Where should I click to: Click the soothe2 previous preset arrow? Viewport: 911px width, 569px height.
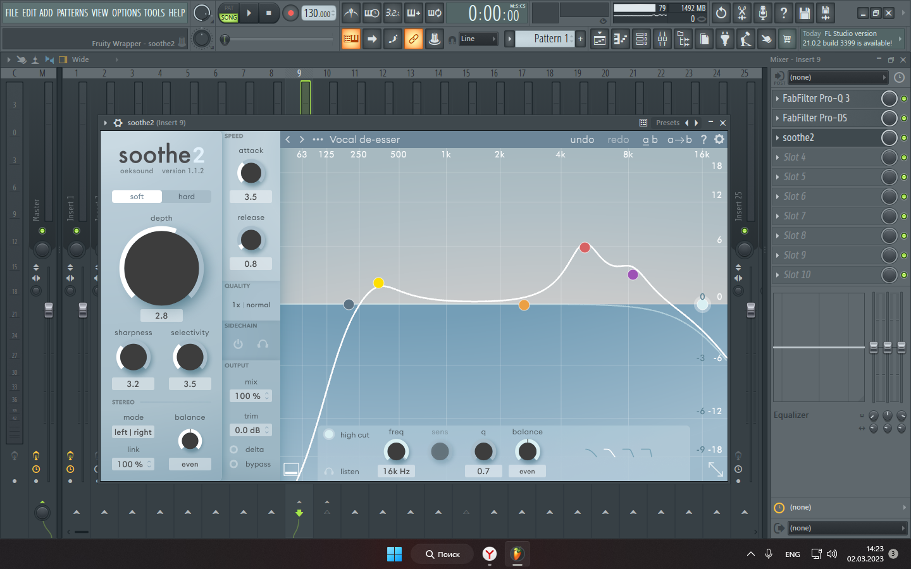[x=288, y=140]
